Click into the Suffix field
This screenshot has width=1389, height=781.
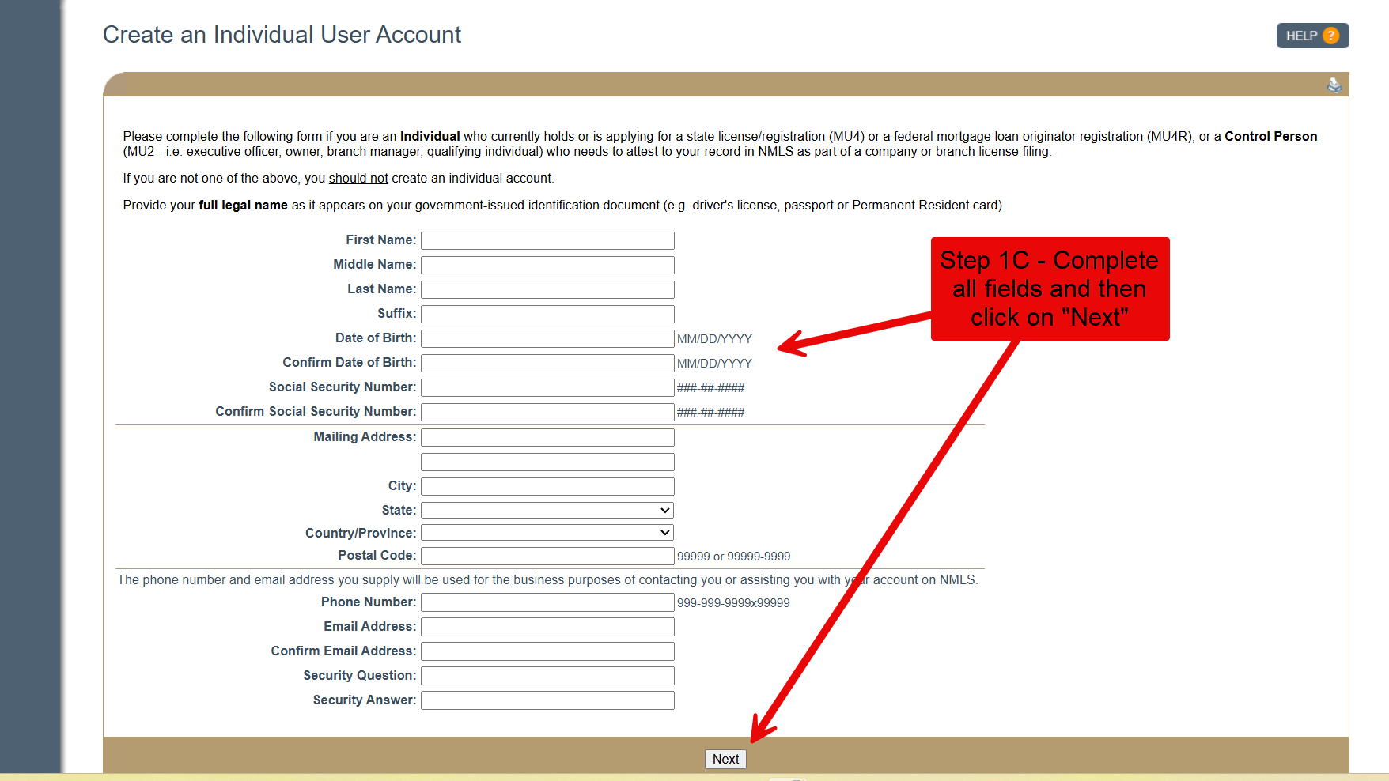point(547,314)
